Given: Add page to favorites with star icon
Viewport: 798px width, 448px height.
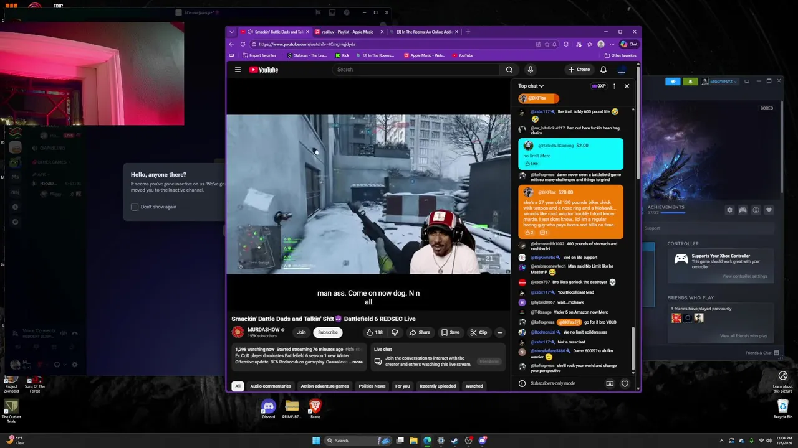Looking at the screenshot, I should point(547,44).
